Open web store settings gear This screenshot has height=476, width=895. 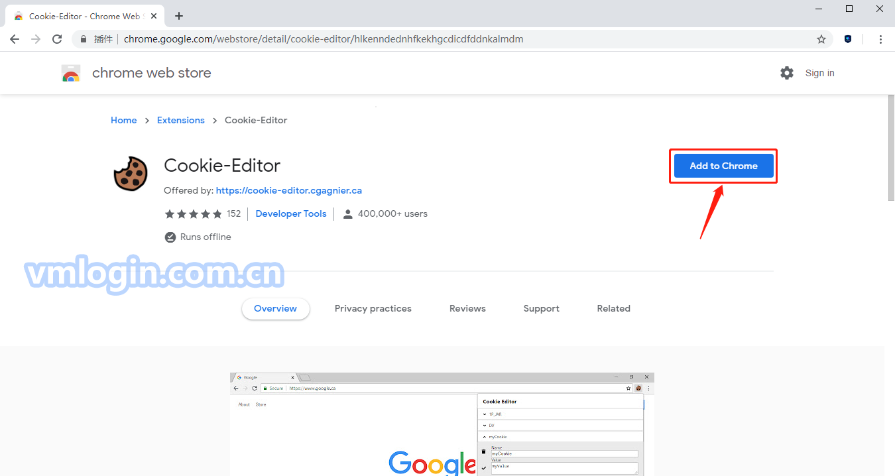tap(787, 73)
